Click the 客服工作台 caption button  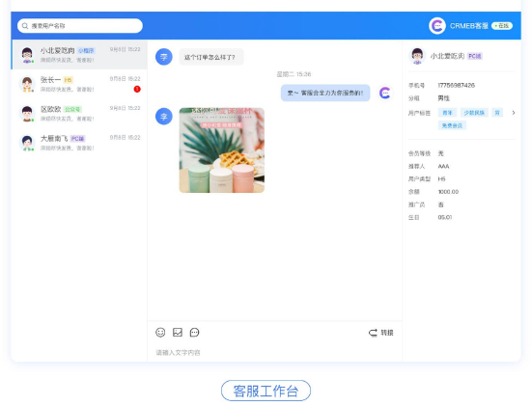coord(266,391)
